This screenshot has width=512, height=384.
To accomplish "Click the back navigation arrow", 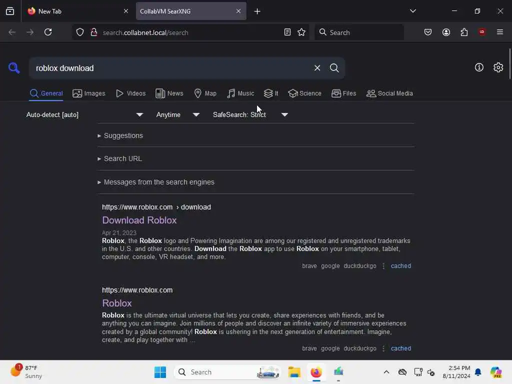I will pos(12,32).
